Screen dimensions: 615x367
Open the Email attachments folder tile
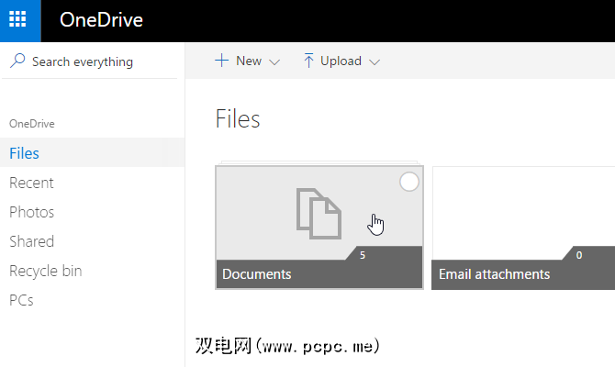coord(523,228)
